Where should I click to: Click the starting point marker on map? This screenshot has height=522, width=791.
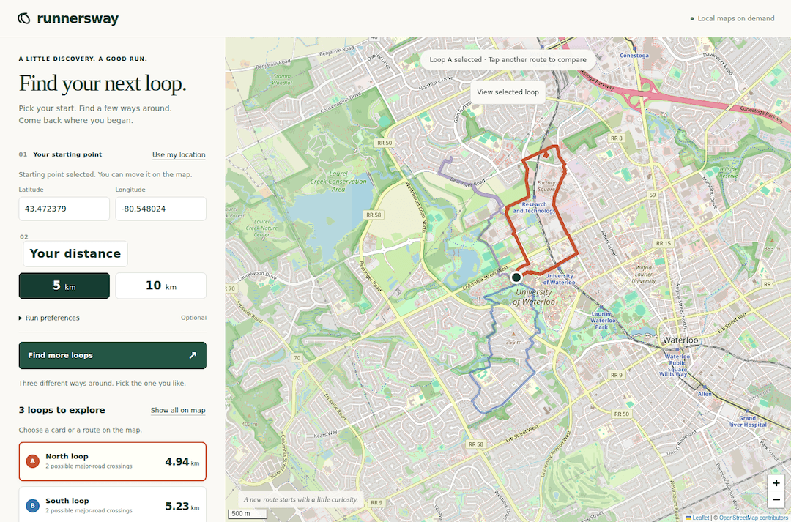(516, 277)
